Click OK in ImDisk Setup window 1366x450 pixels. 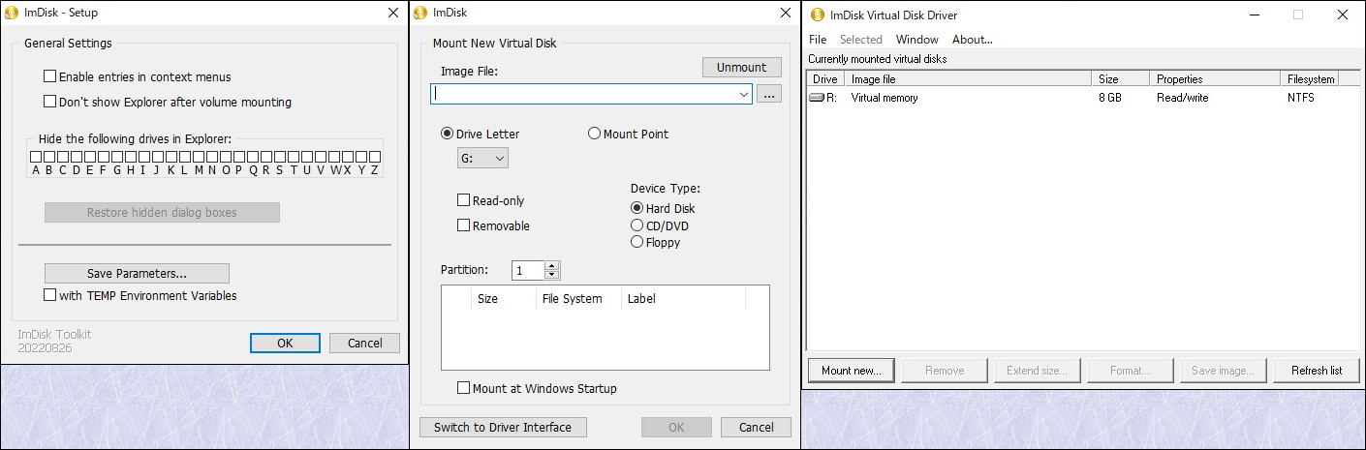[285, 343]
